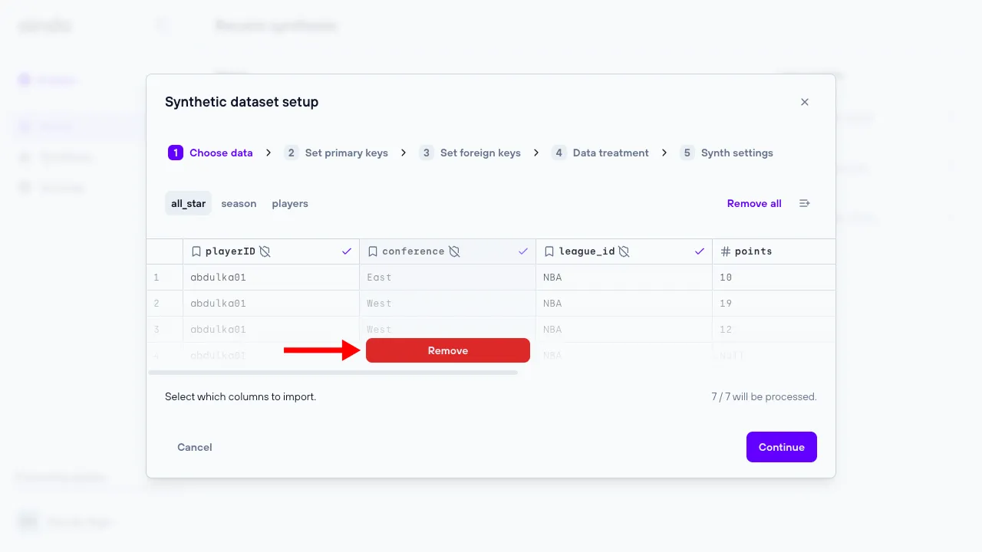Click the hash icon beside points

(726, 251)
